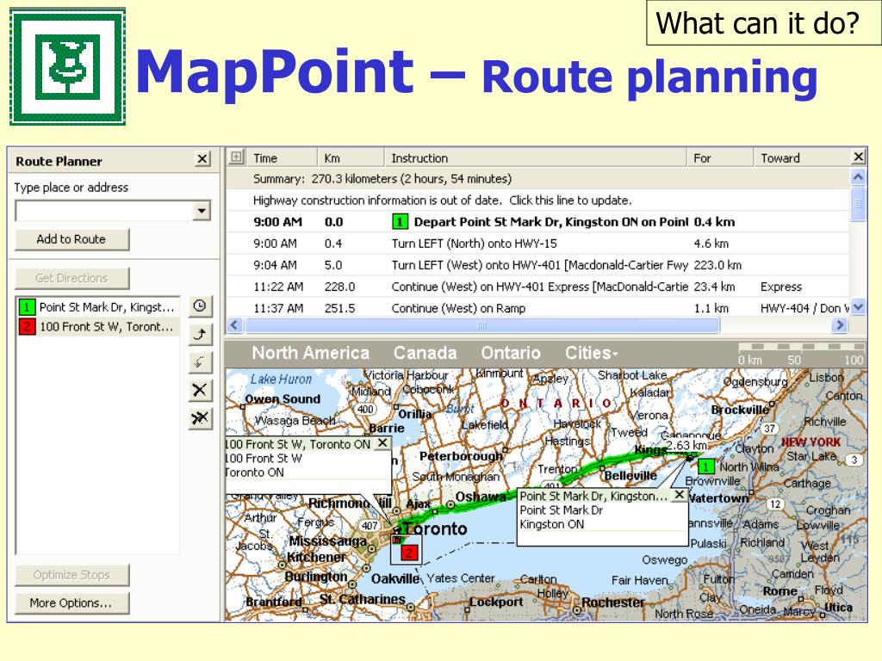This screenshot has width=882, height=661.
Task: Click the Instruction column header
Action: (536, 158)
